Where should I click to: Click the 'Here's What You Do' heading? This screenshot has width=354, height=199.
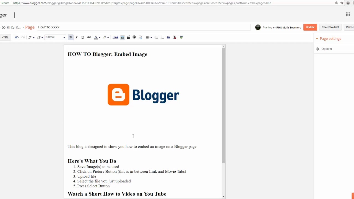tap(92, 161)
